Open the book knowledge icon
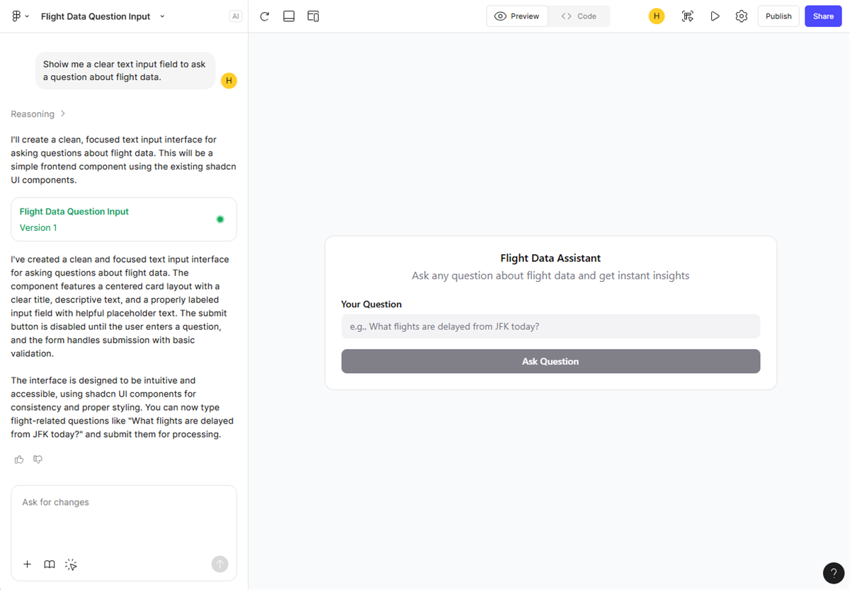 click(50, 565)
